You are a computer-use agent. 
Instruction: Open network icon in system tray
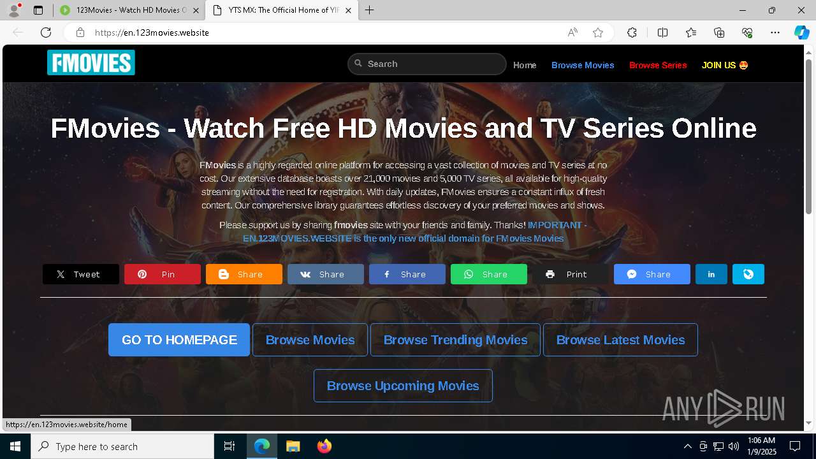point(718,446)
